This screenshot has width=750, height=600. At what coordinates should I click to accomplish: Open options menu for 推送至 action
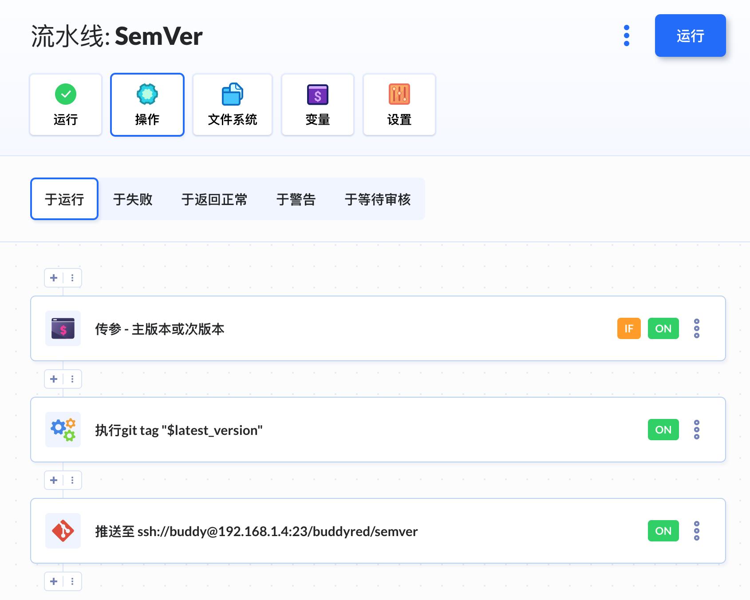click(697, 531)
